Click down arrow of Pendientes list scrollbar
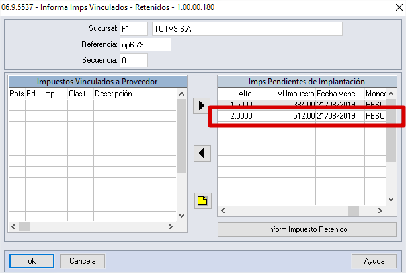406x273 pixels. coord(391,200)
